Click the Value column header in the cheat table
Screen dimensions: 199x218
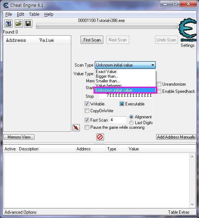pyautogui.click(x=161, y=149)
